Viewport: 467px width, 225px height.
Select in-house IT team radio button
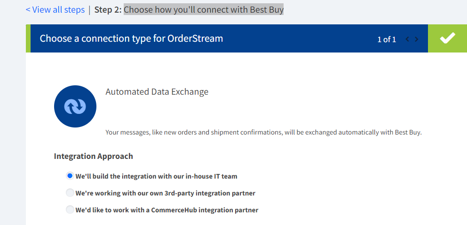click(70, 176)
